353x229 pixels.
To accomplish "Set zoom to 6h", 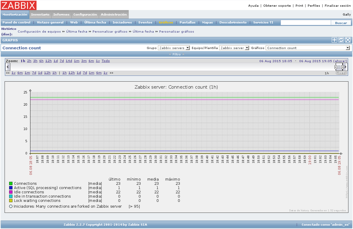I will pos(41,61).
